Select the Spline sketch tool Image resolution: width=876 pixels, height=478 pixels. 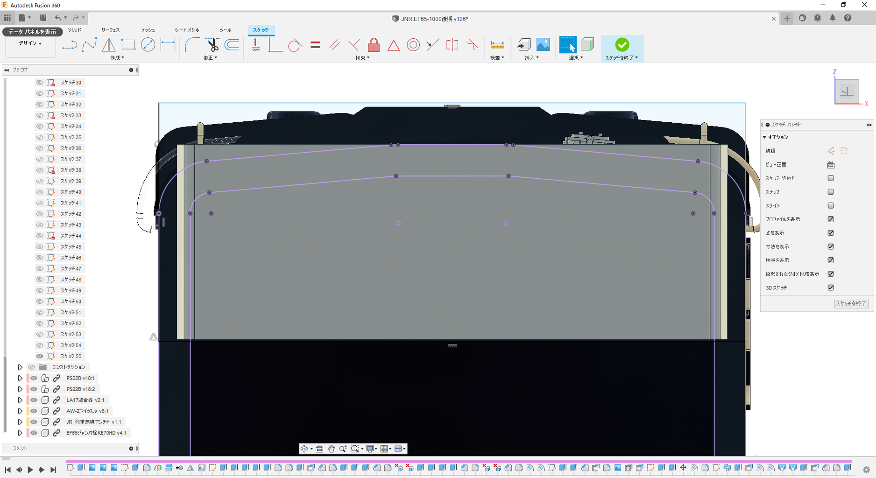pyautogui.click(x=89, y=45)
